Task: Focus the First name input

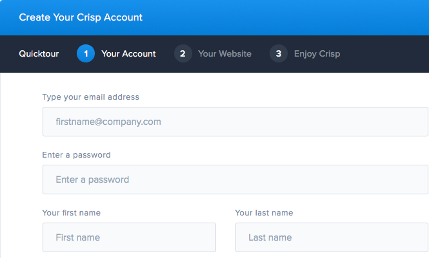Action: [x=129, y=237]
